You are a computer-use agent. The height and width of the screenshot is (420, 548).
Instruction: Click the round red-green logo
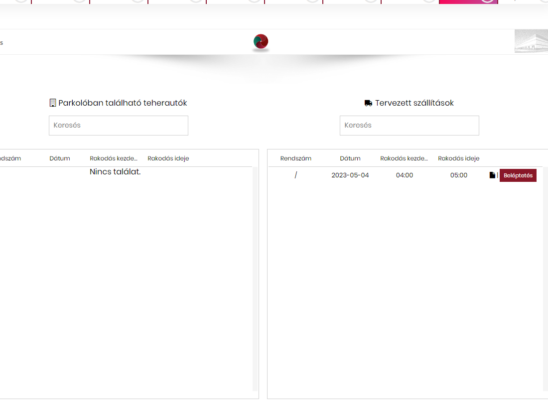pyautogui.click(x=261, y=42)
